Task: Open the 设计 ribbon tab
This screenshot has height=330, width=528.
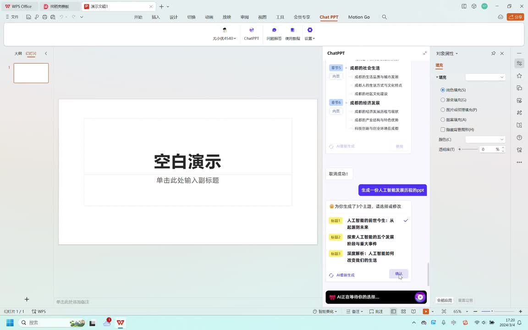Action: (x=174, y=17)
